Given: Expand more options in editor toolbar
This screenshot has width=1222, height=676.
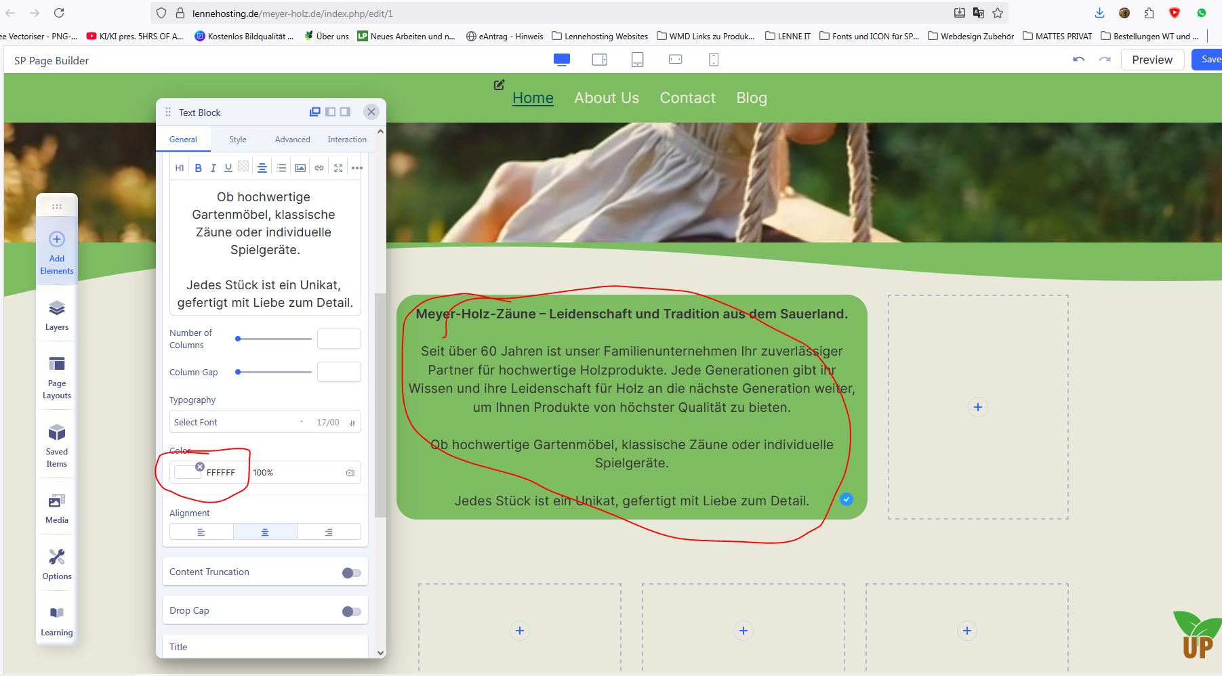Looking at the screenshot, I should pyautogui.click(x=357, y=168).
